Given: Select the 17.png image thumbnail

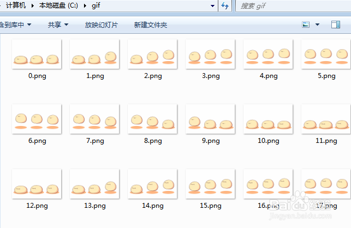Looking at the screenshot, I should point(326,184).
